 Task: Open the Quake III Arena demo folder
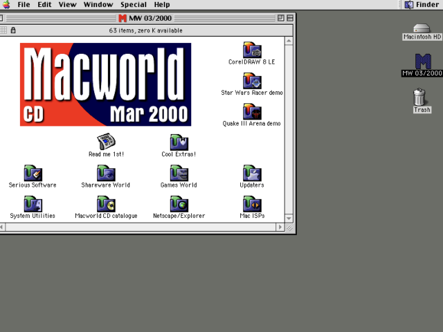click(x=252, y=112)
